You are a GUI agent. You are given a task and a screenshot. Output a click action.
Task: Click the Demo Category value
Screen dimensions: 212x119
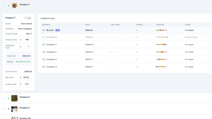click(x=25, y=29)
